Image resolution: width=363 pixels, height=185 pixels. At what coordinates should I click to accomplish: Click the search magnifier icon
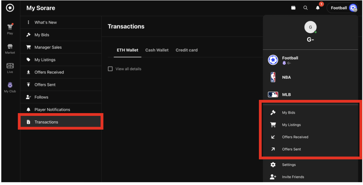pyautogui.click(x=306, y=8)
